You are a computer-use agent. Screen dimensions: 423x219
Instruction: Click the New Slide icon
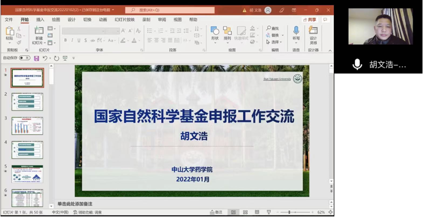pos(39,32)
